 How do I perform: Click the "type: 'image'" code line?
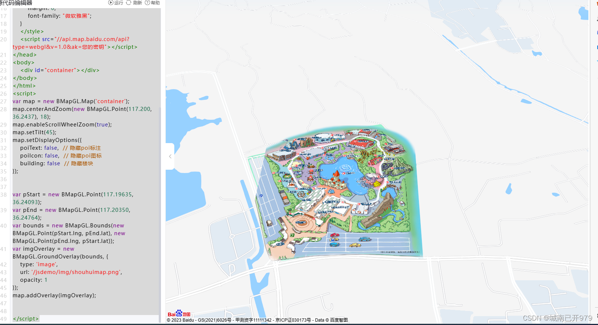pyautogui.click(x=39, y=264)
